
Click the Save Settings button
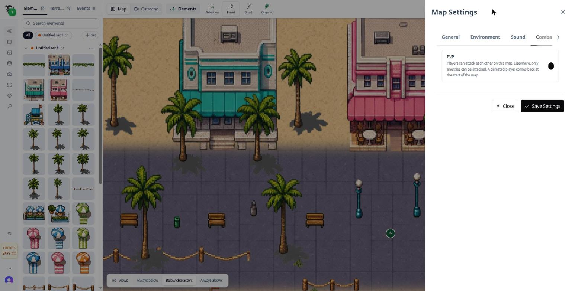click(x=542, y=106)
